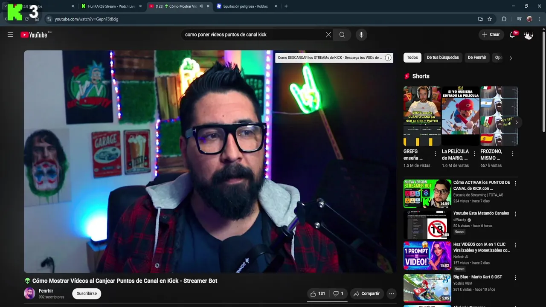Image resolution: width=546 pixels, height=307 pixels.
Task: Open the Fenrhir channel name link
Action: tap(46, 291)
